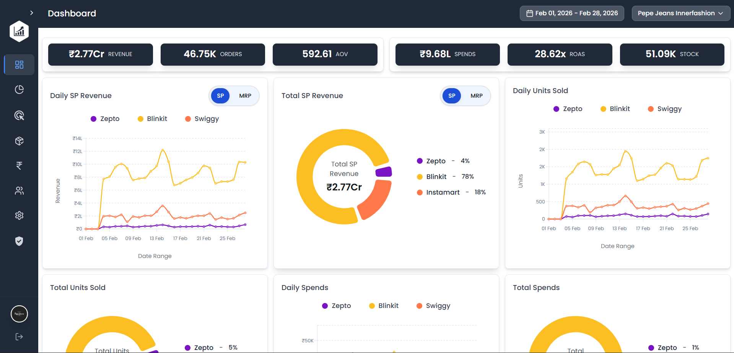Toggle Blinkit series in Daily Spends legend
Viewport: 734px width, 353px height.
384,306
